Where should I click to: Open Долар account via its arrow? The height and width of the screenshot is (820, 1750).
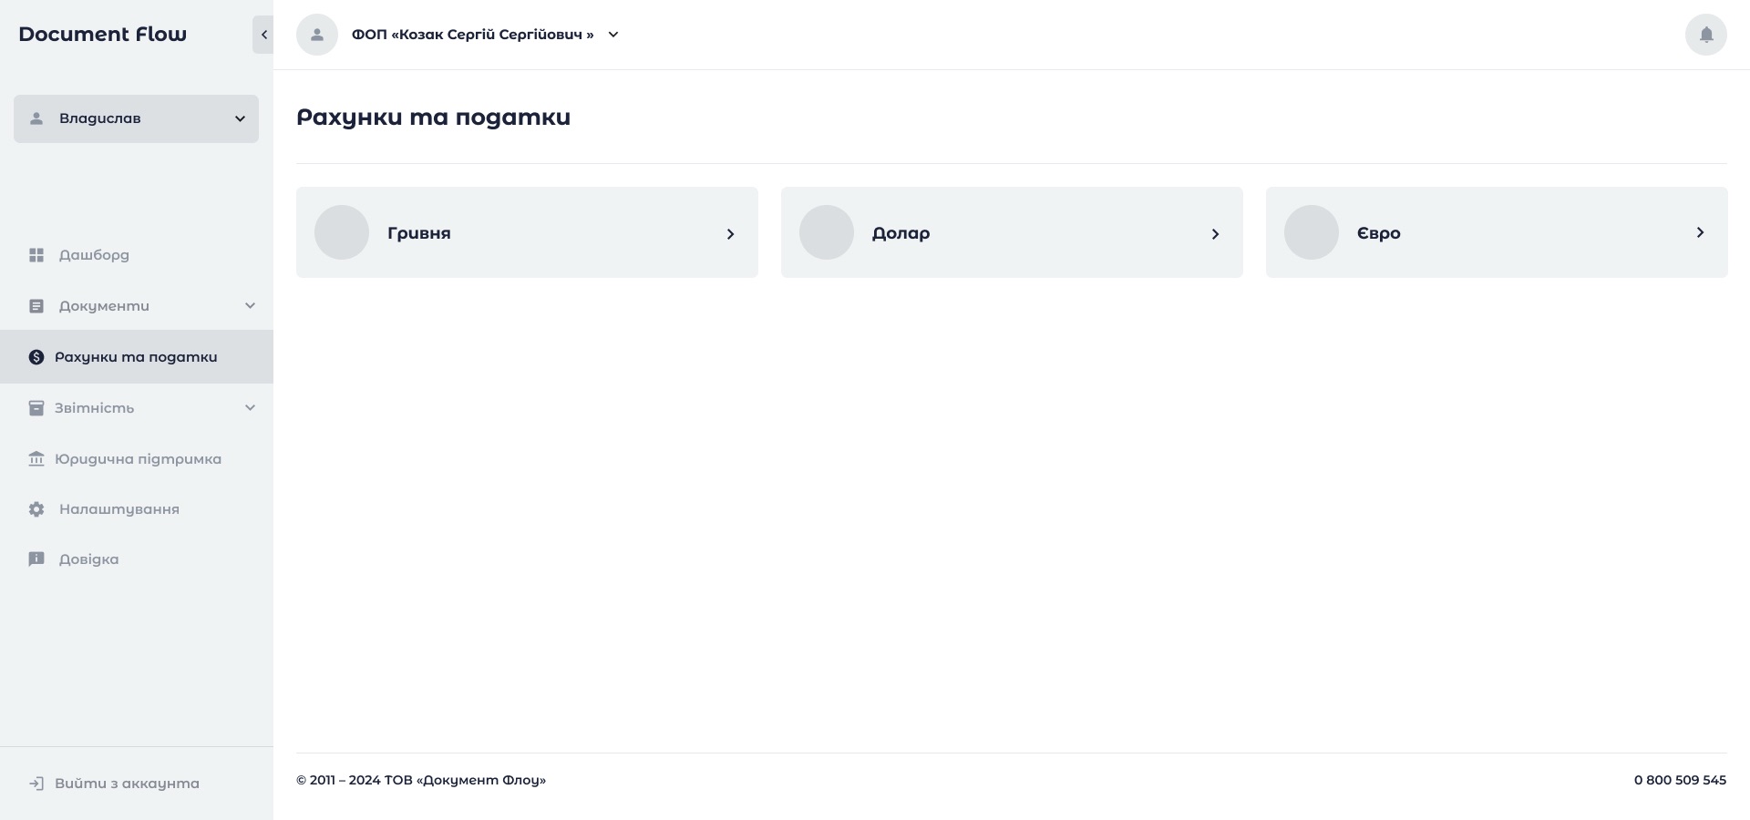click(x=1215, y=234)
